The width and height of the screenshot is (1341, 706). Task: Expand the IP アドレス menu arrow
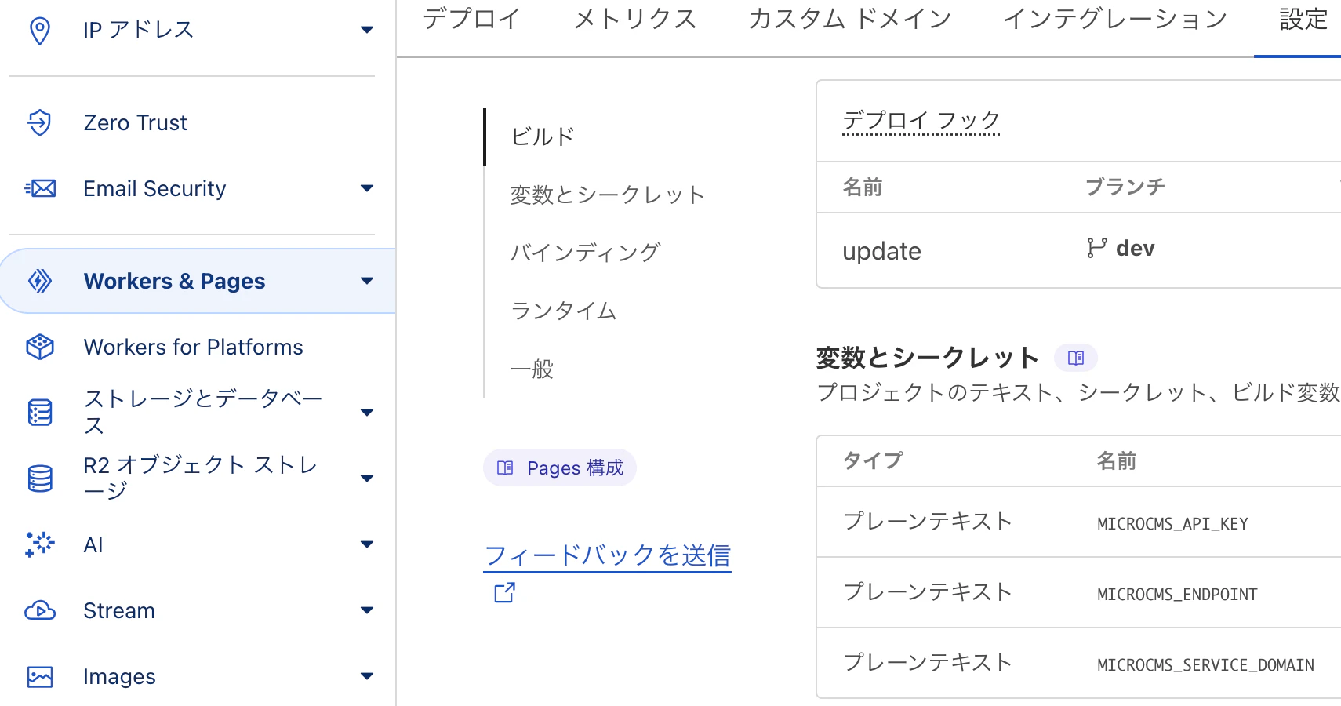click(x=366, y=31)
